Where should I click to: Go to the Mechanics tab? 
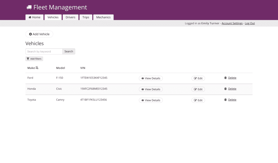[x=103, y=17]
